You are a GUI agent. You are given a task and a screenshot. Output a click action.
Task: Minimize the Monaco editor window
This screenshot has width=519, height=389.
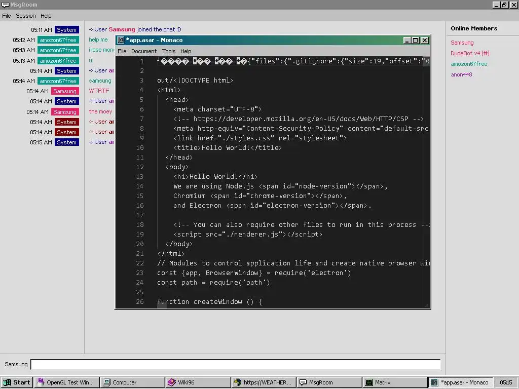(407, 41)
